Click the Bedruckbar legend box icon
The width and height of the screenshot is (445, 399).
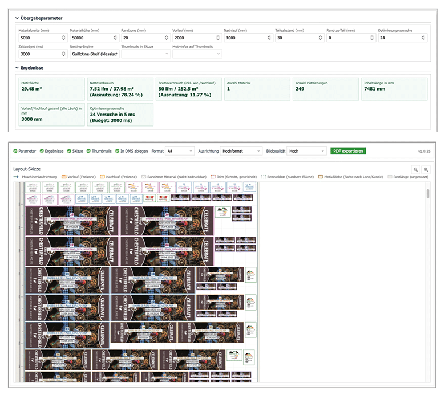click(264, 177)
